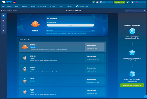Expand the SLOTS menu
The image size is (147, 99).
(33, 6)
